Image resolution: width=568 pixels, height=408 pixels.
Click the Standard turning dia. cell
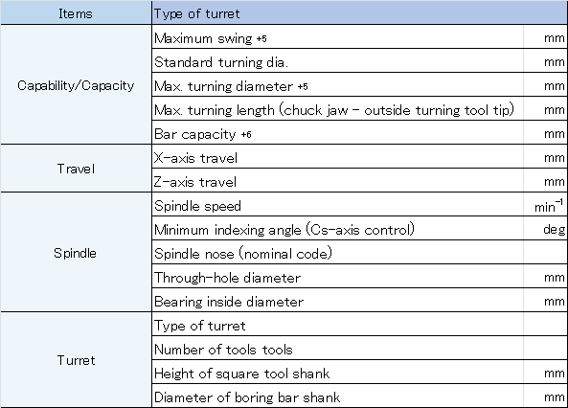pyautogui.click(x=337, y=61)
